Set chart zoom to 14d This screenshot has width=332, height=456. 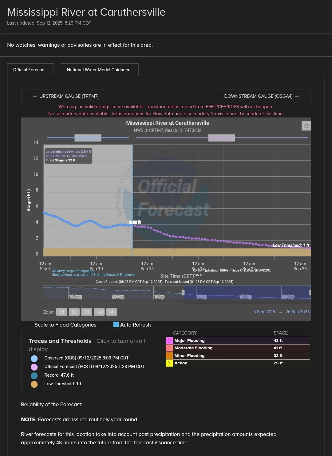click(99, 312)
